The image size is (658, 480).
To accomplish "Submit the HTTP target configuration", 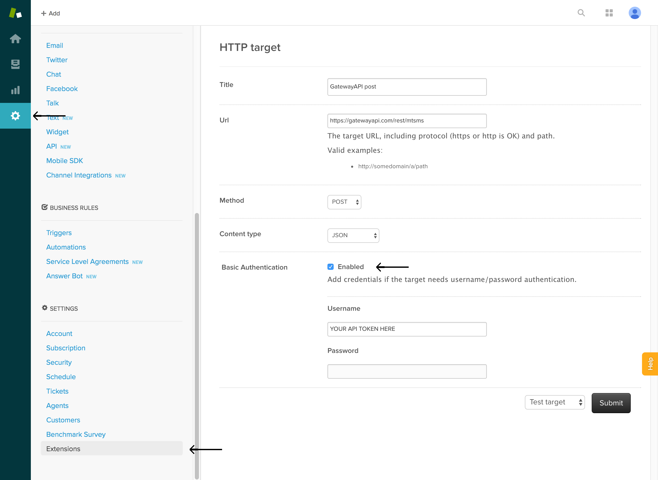I will coord(611,403).
